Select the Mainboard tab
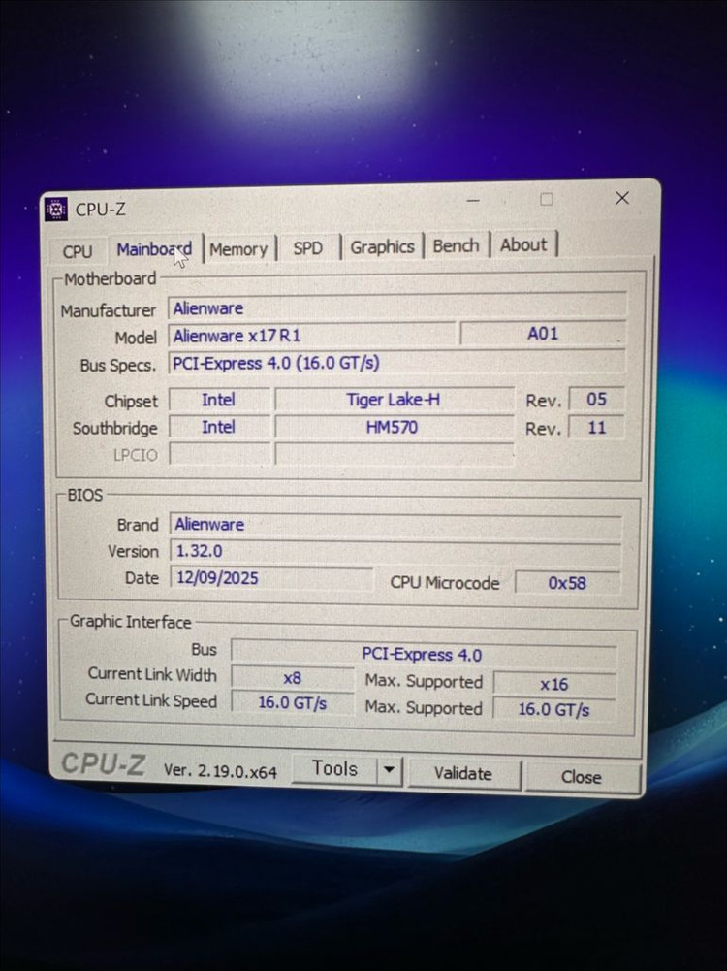The height and width of the screenshot is (971, 727). click(x=155, y=249)
